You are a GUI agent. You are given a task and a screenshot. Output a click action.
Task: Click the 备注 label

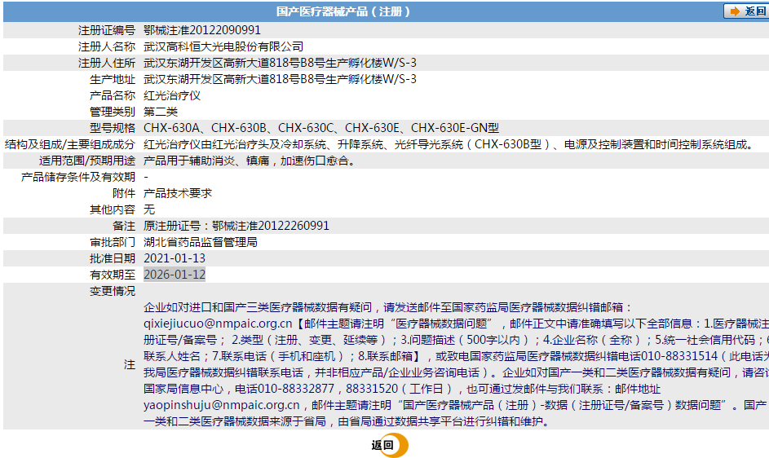pos(124,226)
